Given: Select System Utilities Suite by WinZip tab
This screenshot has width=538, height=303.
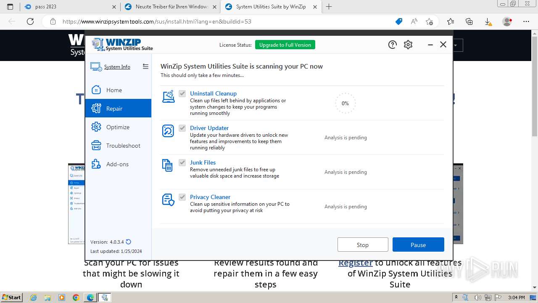Looking at the screenshot, I should coord(271,7).
